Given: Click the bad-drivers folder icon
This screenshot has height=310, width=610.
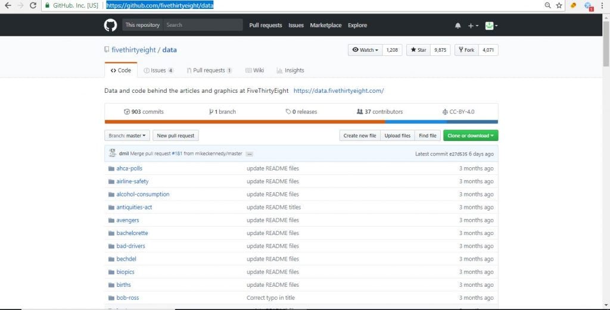Looking at the screenshot, I should tap(111, 246).
